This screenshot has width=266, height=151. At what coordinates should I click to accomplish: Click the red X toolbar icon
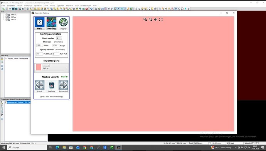tap(87, 9)
